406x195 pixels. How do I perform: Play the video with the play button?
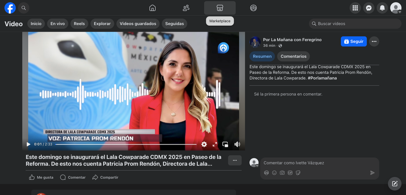[28, 144]
